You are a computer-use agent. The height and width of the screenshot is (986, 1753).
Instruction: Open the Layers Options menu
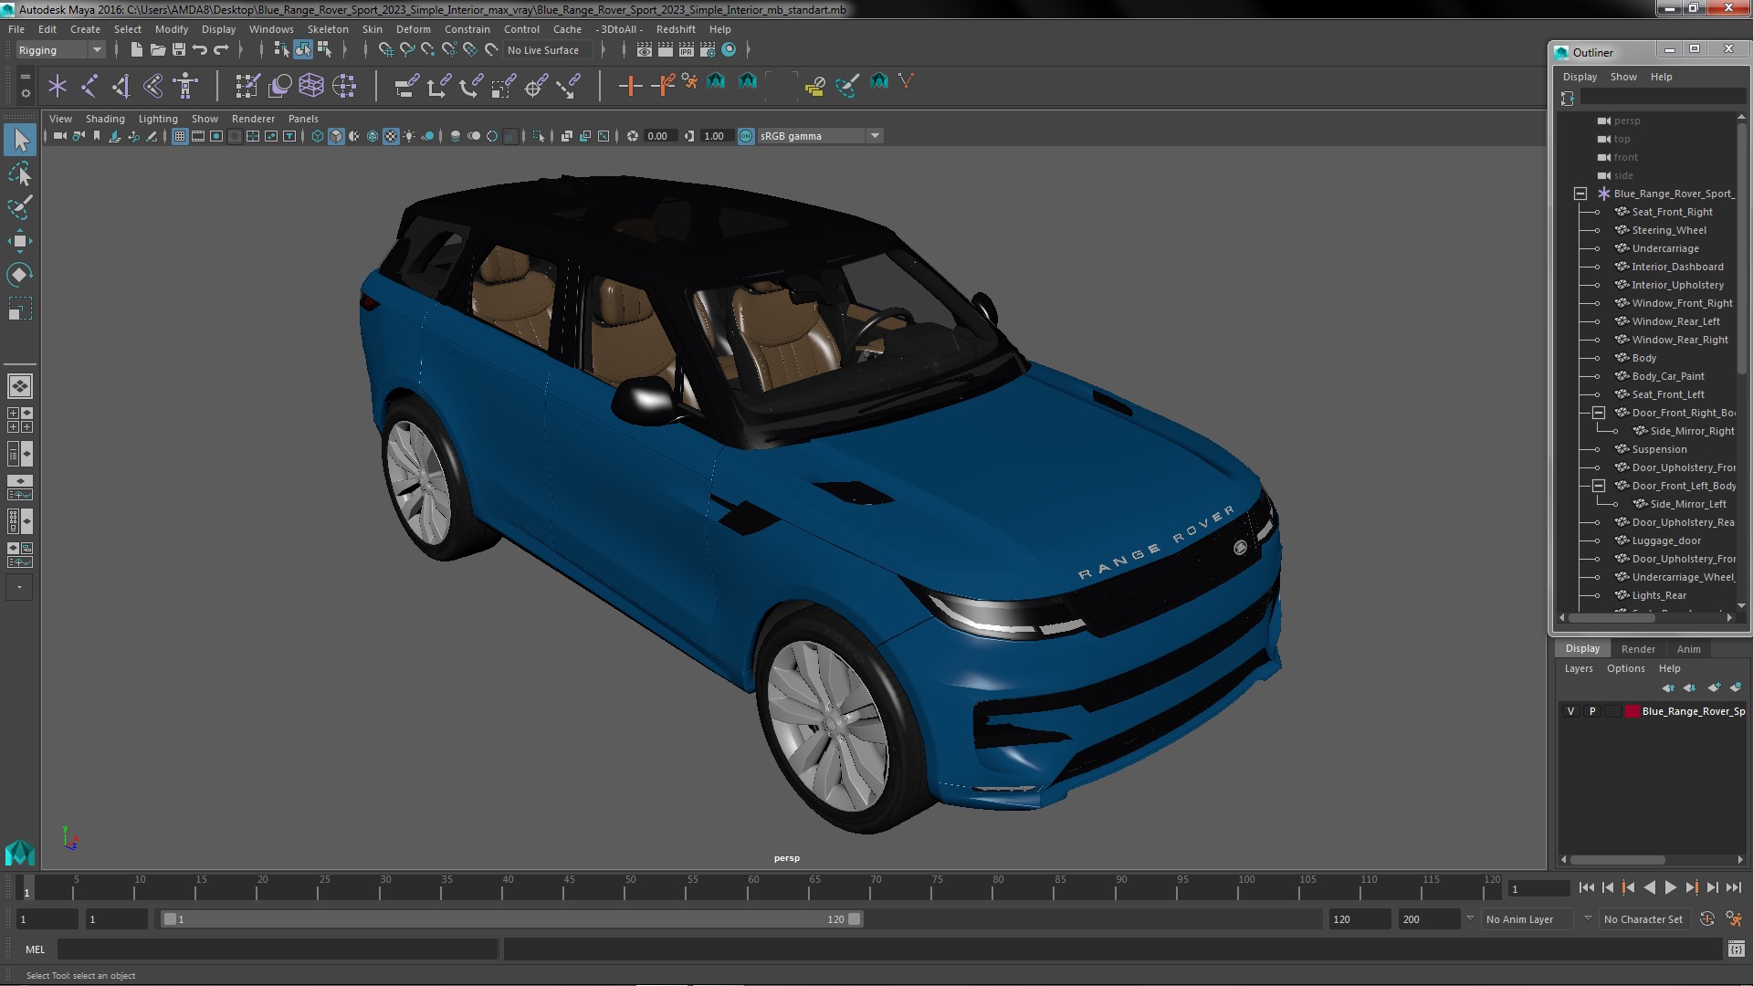pos(1625,668)
